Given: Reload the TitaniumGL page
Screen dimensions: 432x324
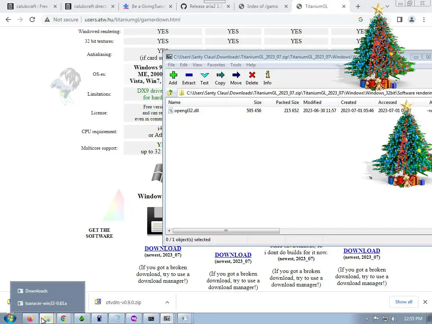Looking at the screenshot, I should click(32, 19).
